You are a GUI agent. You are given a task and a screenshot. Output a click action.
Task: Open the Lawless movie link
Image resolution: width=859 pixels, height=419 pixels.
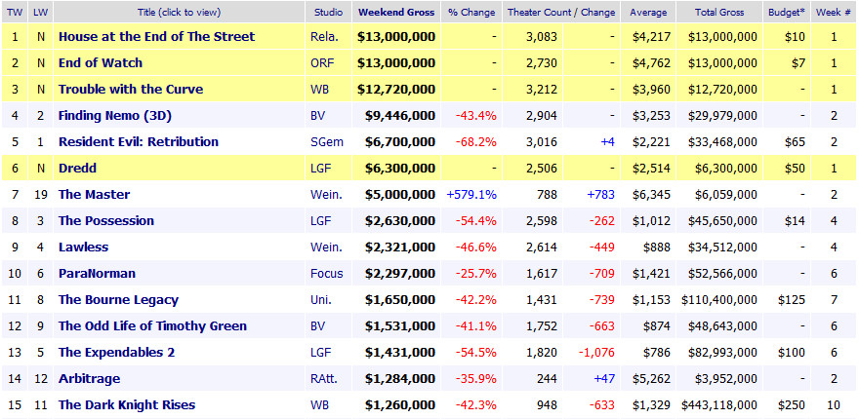(83, 247)
